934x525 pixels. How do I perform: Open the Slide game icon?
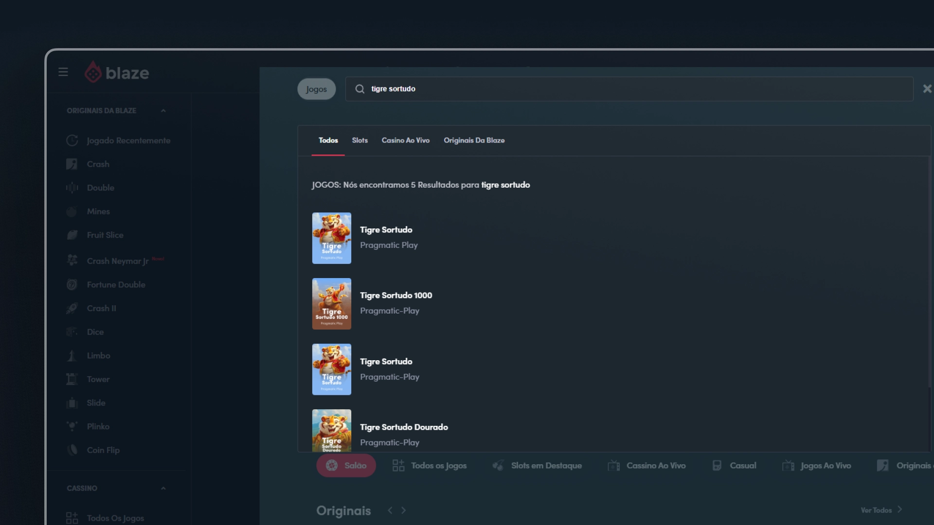72,403
